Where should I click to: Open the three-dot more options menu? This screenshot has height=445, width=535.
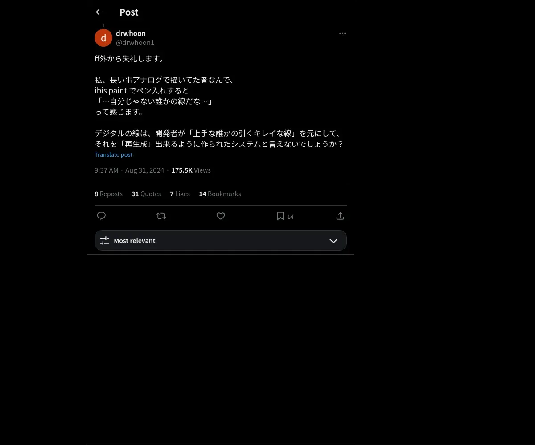342,33
